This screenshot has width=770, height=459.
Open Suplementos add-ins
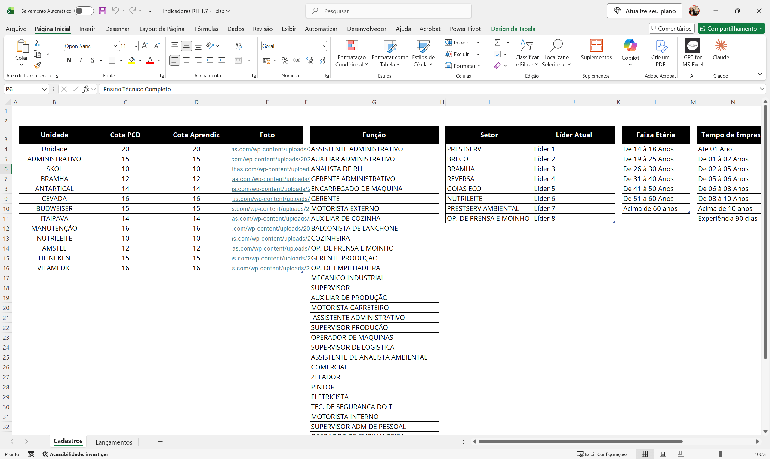[596, 50]
